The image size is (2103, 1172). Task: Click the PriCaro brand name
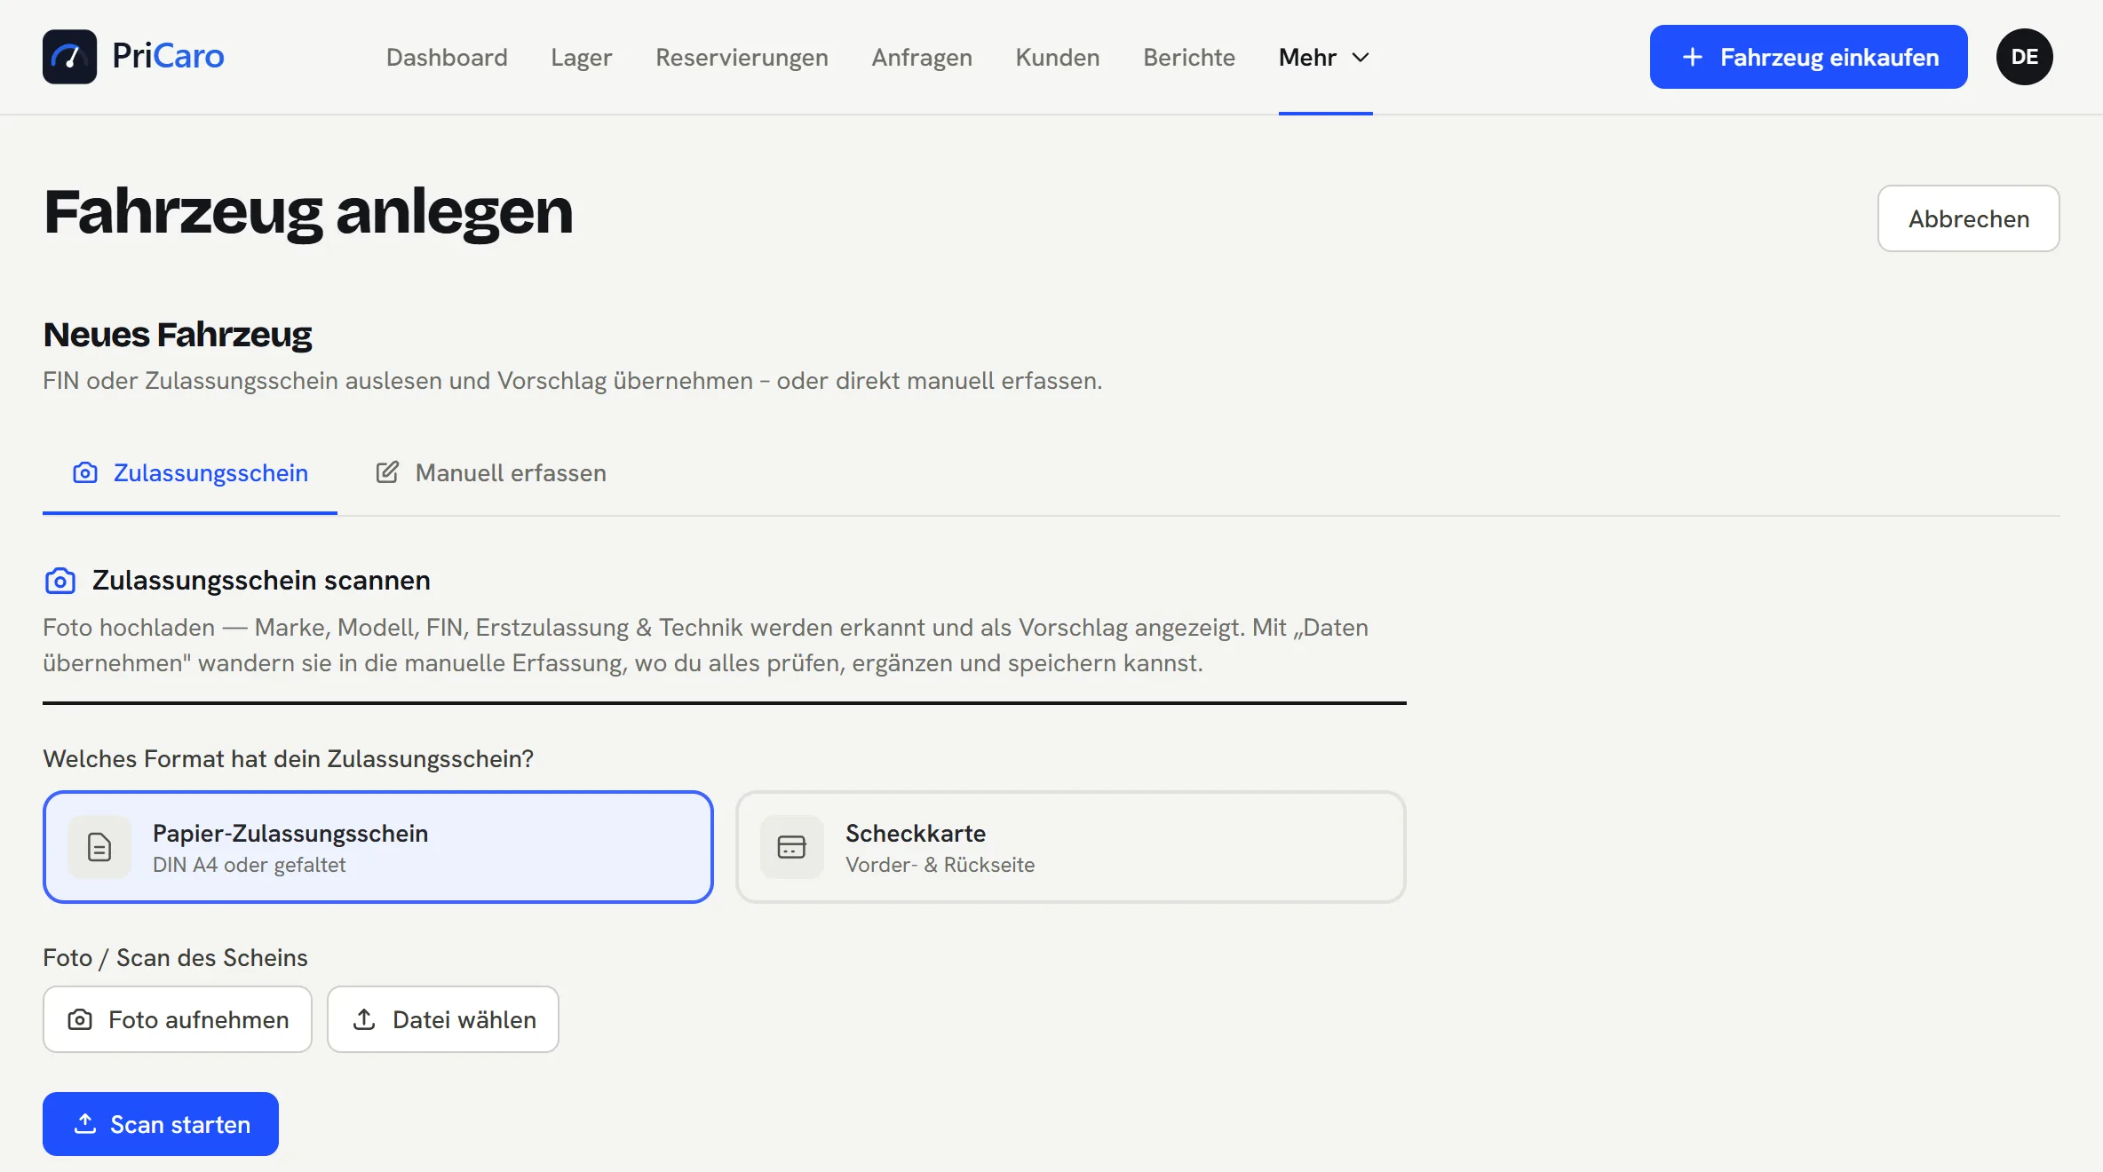click(x=168, y=56)
